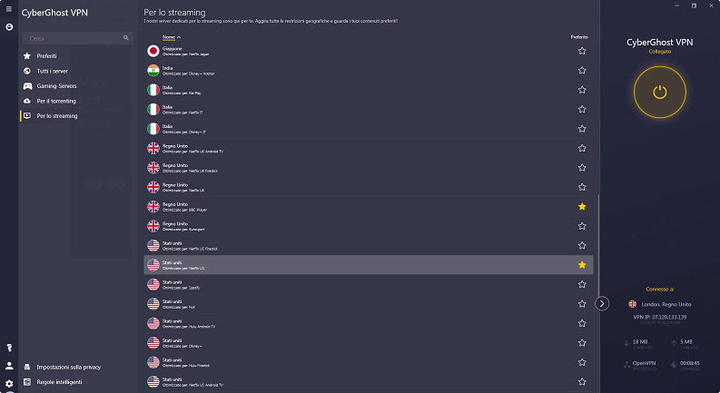Select the Stati uniti Fox row
The width and height of the screenshot is (720, 393).
coord(369,304)
